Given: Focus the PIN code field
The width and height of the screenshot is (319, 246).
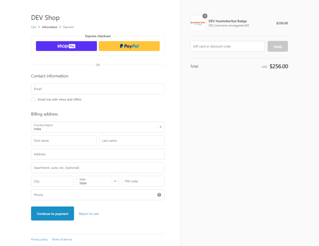Looking at the screenshot, I should [x=143, y=181].
